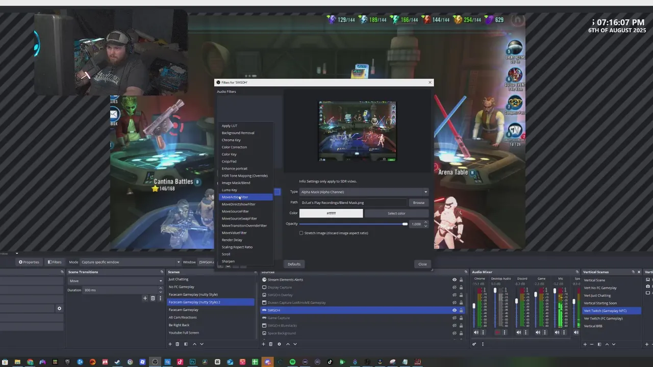Image resolution: width=653 pixels, height=367 pixels.
Task: Open Chrome from the taskbar
Action: coord(30,362)
